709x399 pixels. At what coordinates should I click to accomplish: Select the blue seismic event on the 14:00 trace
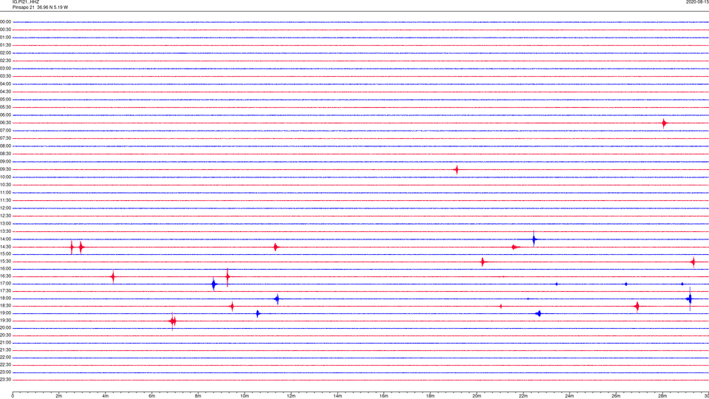click(x=534, y=239)
